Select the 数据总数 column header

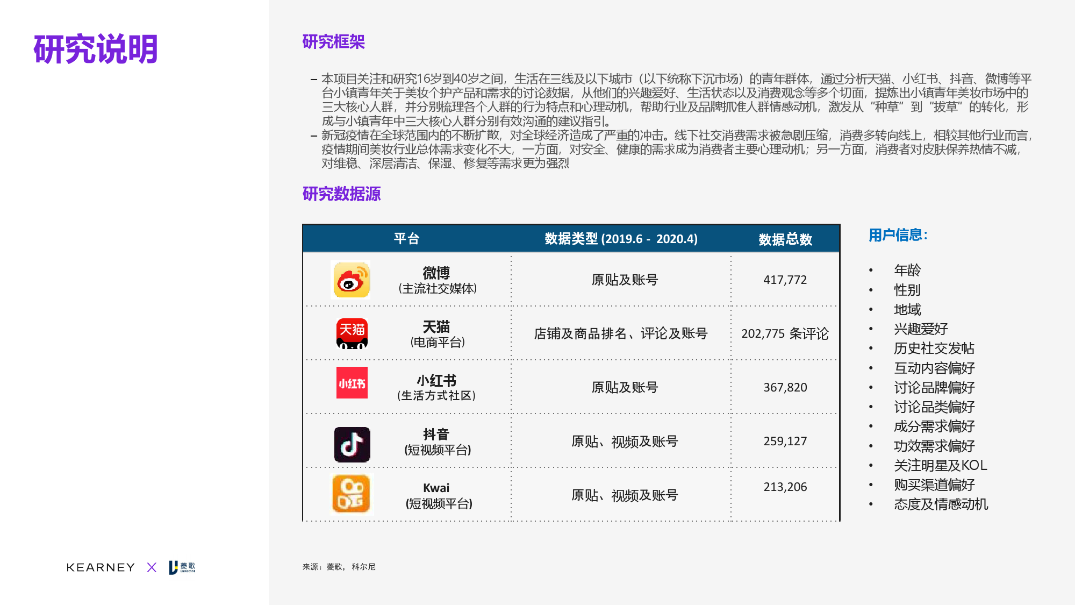785,239
